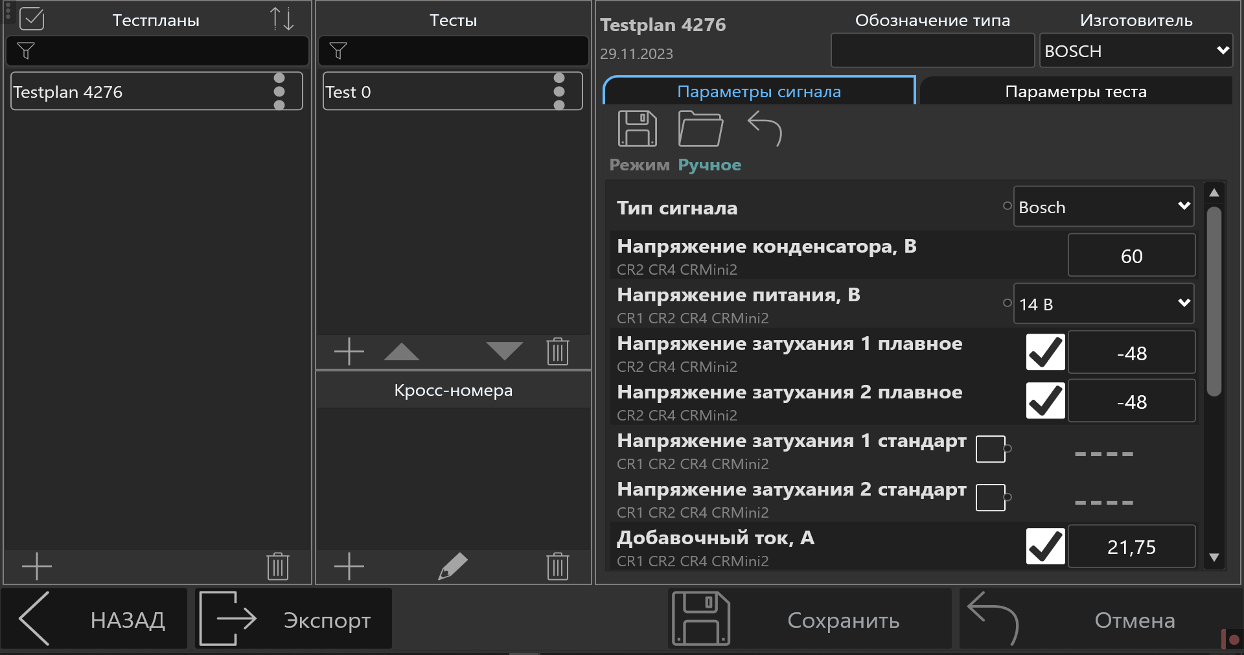
Task: Click the Экспорт button
Action: point(294,619)
